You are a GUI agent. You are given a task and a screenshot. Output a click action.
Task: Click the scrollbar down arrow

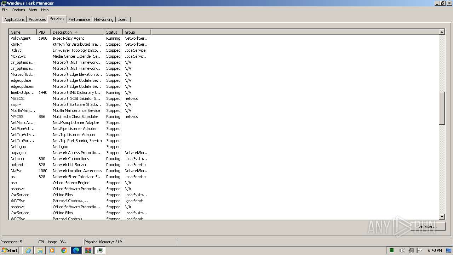[442, 217]
